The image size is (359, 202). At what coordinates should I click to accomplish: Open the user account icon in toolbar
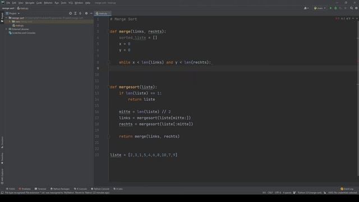(306, 8)
